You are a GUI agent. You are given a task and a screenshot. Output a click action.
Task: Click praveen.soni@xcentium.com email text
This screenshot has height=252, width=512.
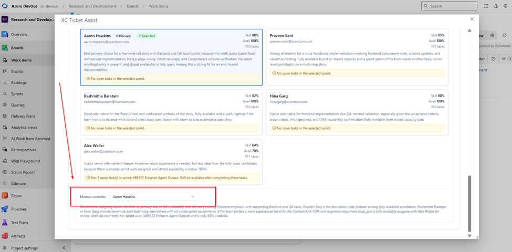click(x=291, y=41)
